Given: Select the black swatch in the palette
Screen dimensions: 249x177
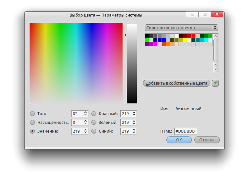Looking at the screenshot, I should click(x=147, y=36).
